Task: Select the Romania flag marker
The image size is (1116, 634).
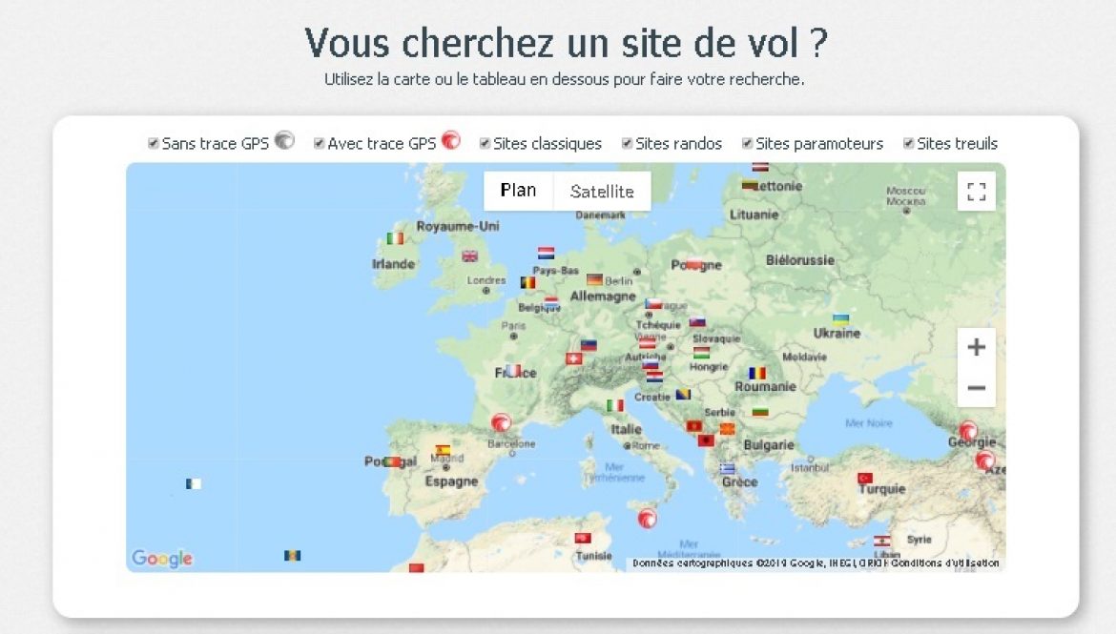Action: click(757, 373)
